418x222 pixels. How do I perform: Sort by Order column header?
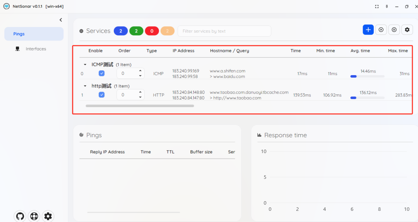pos(125,51)
